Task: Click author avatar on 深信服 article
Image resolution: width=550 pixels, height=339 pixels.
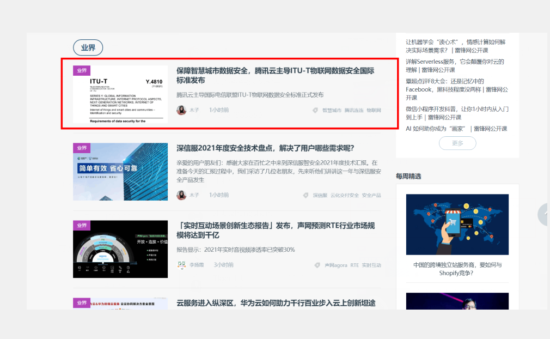Action: click(181, 195)
